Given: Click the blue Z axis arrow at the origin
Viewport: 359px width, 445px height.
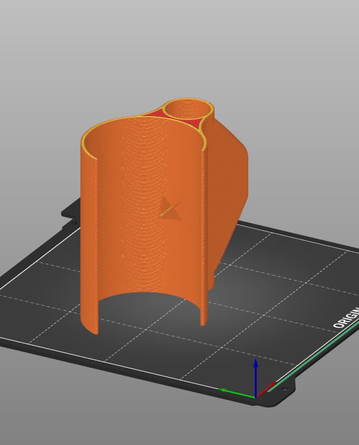Looking at the screenshot, I should 256,378.
